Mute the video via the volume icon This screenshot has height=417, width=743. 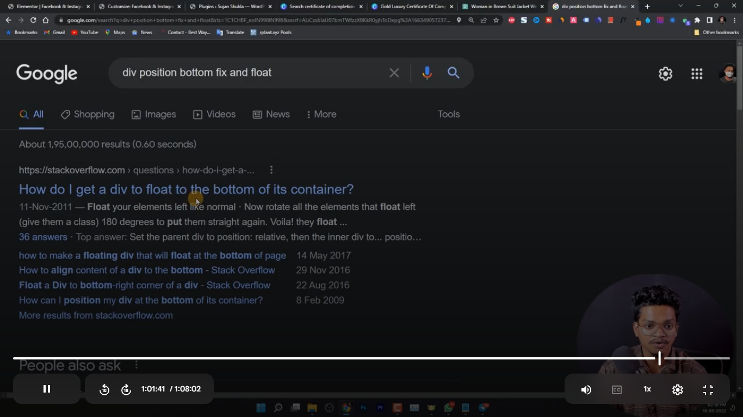(586, 389)
